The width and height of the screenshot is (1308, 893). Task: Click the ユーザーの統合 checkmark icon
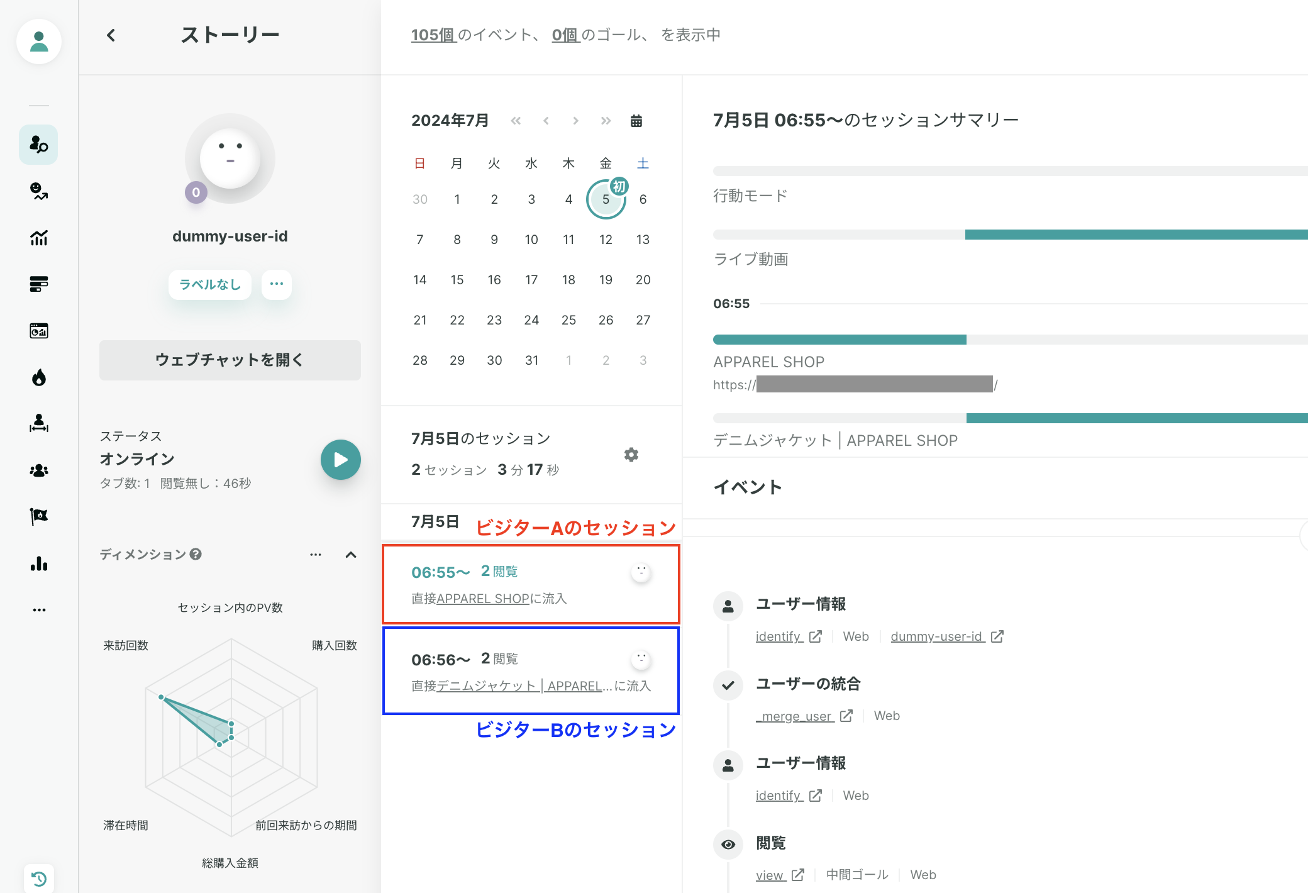pyautogui.click(x=728, y=685)
